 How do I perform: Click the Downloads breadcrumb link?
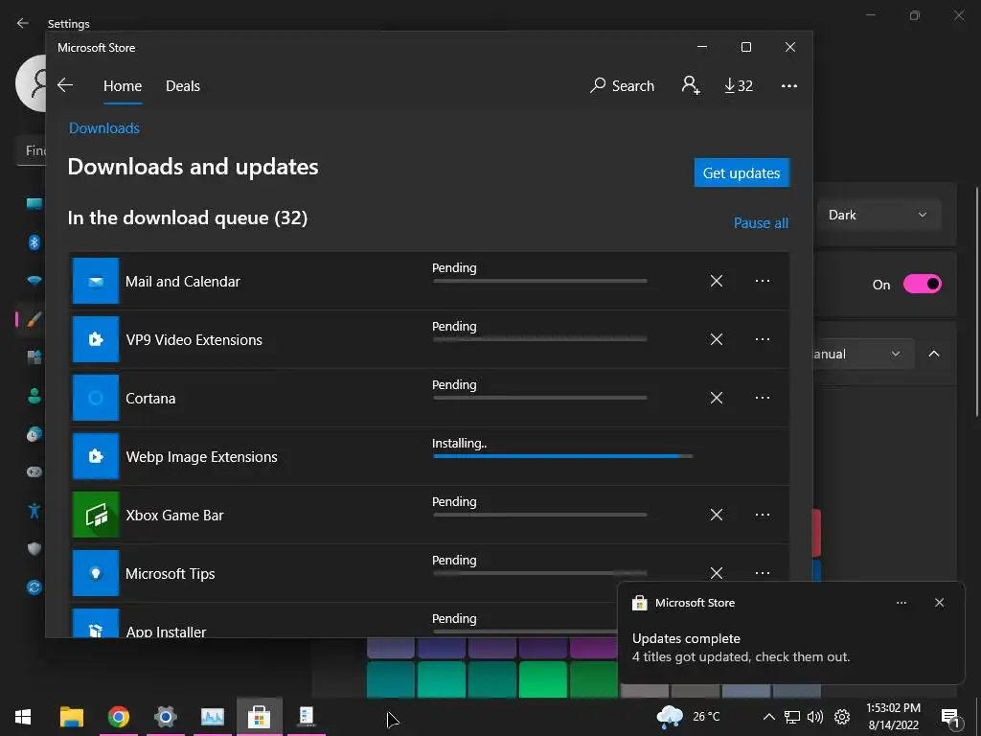[x=104, y=128]
